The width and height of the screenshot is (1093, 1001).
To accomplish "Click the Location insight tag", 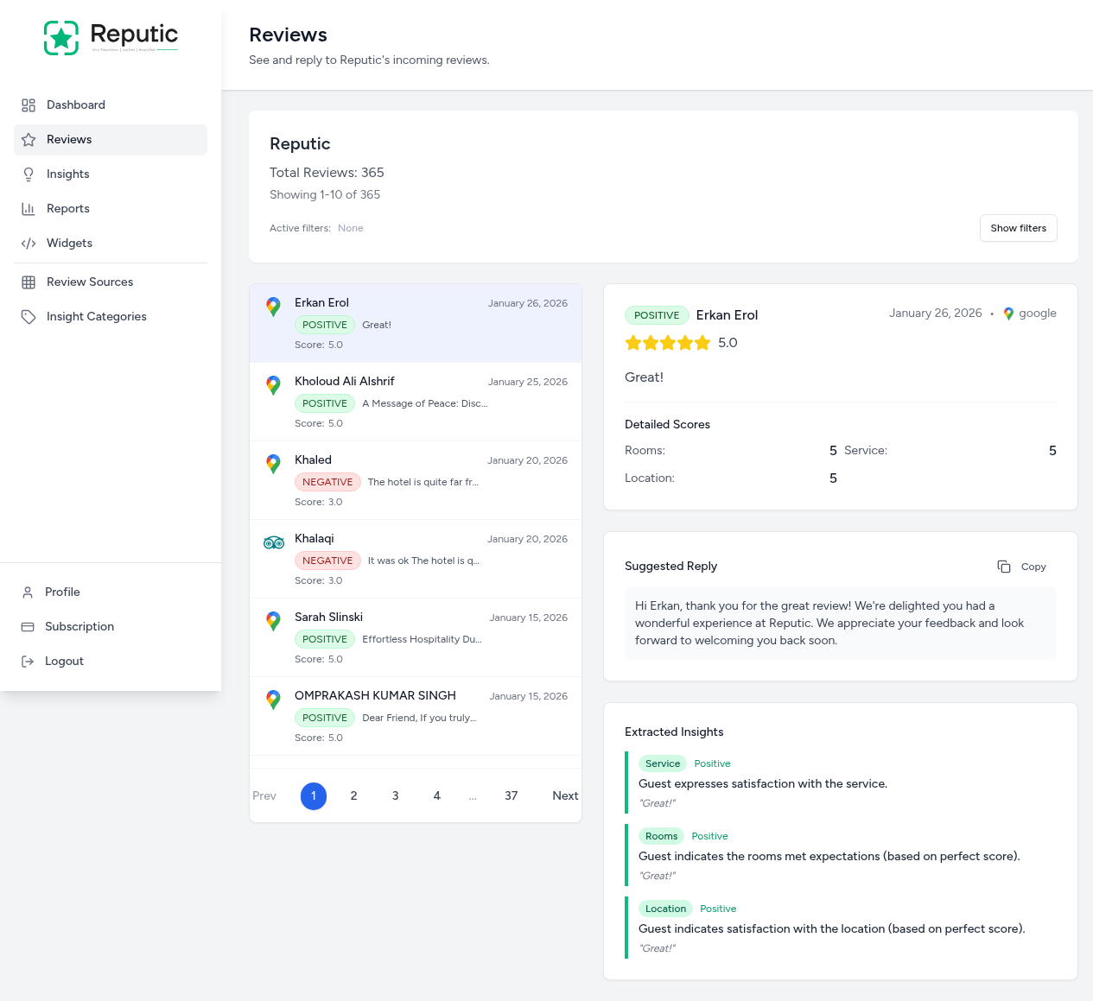I will click(x=665, y=909).
